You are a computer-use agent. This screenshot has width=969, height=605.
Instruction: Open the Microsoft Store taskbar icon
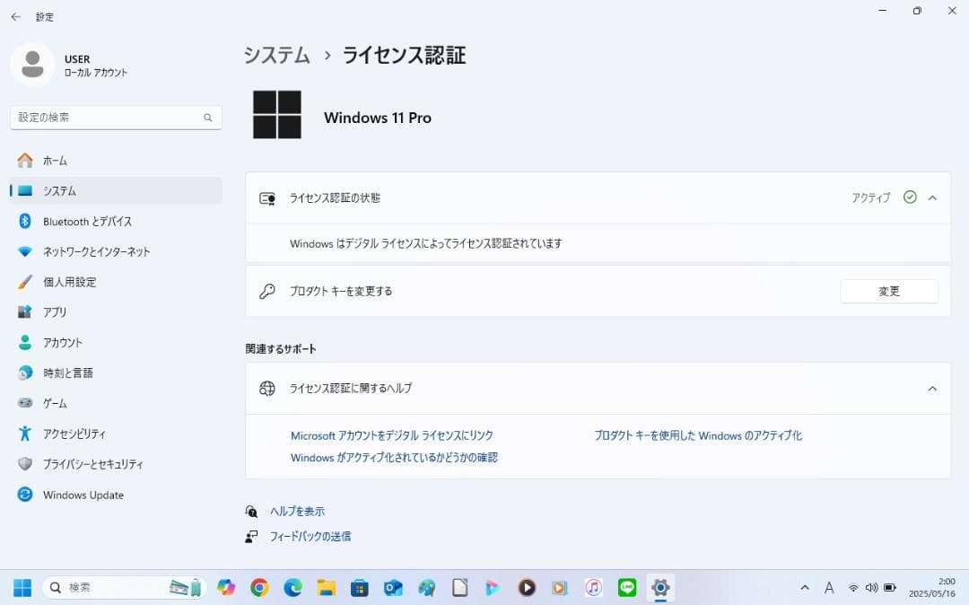(x=359, y=588)
